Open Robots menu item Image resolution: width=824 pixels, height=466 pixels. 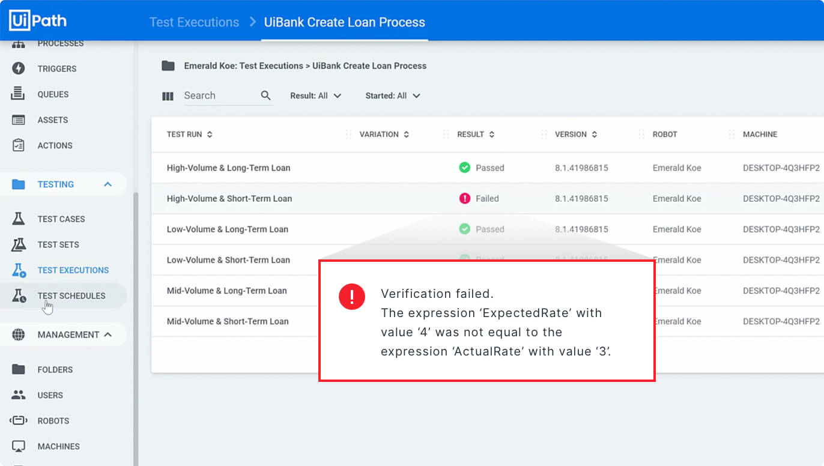click(53, 421)
